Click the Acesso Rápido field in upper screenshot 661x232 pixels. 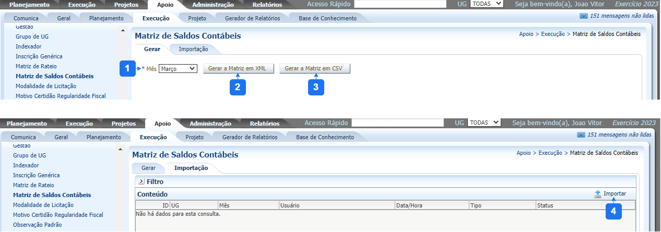pos(400,4)
